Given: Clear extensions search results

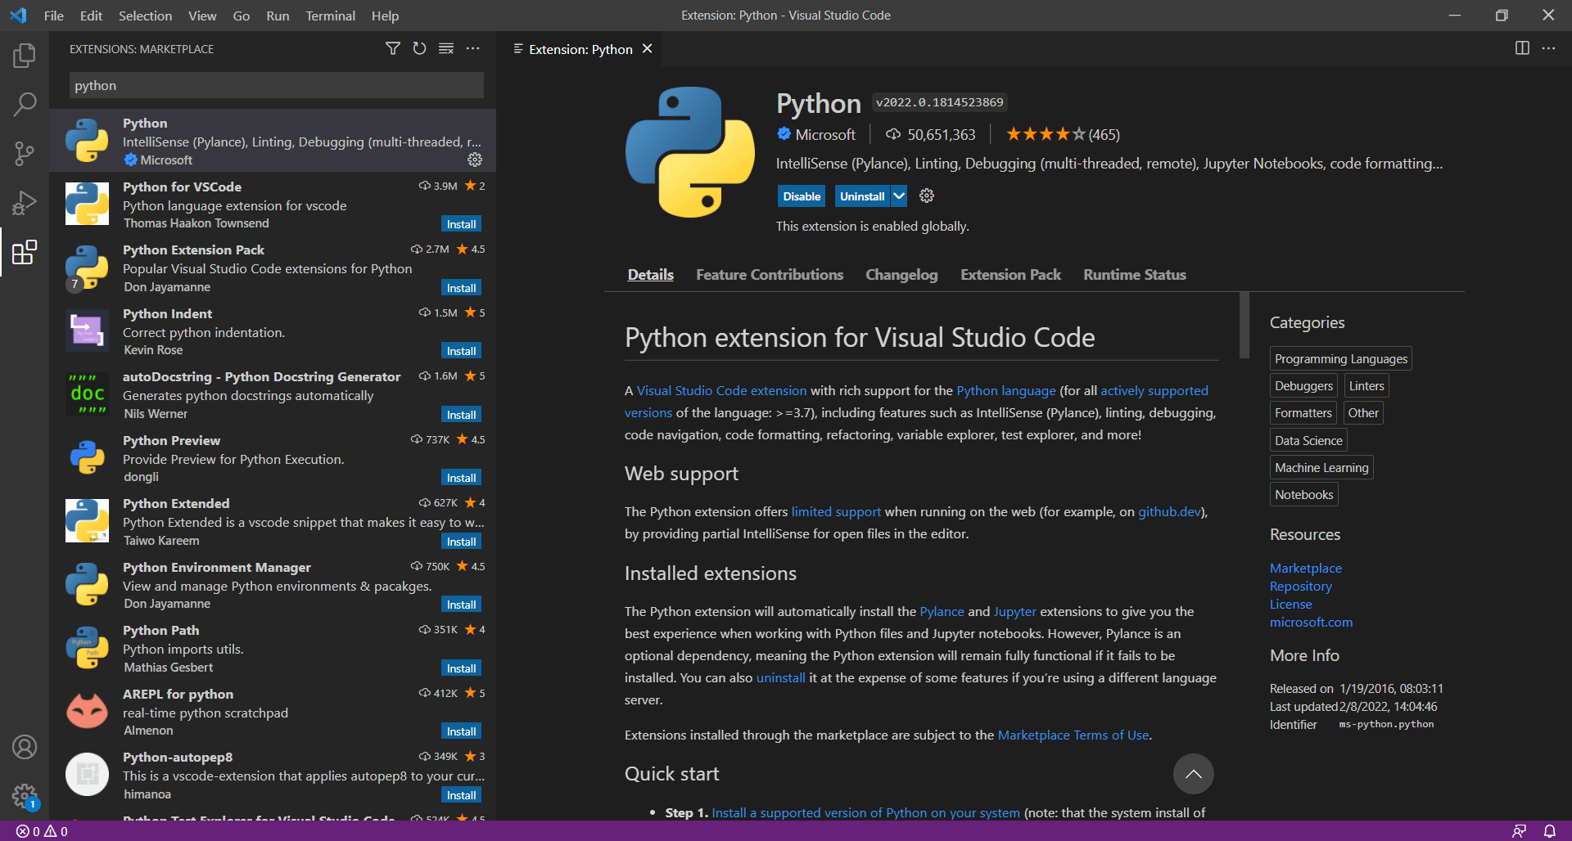Looking at the screenshot, I should 446,48.
